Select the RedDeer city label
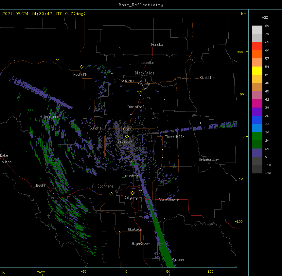The height and width of the screenshot is (276, 282). (x=144, y=84)
